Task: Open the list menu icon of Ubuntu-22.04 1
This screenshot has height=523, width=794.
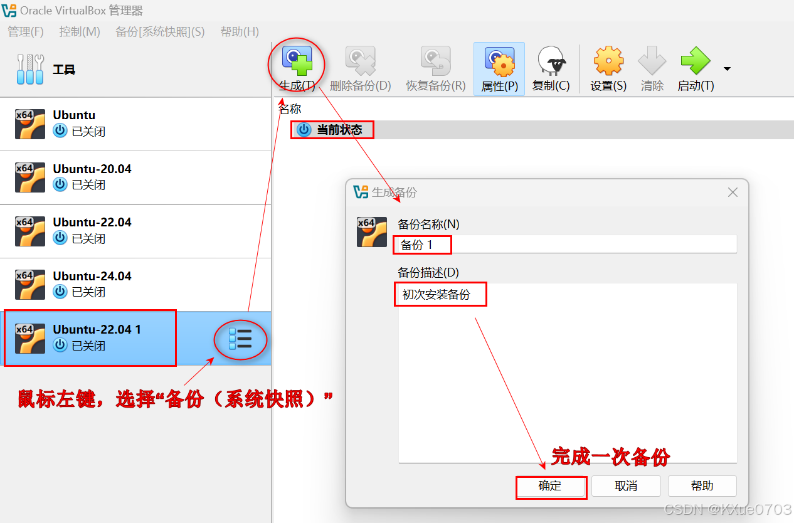Action: (240, 339)
